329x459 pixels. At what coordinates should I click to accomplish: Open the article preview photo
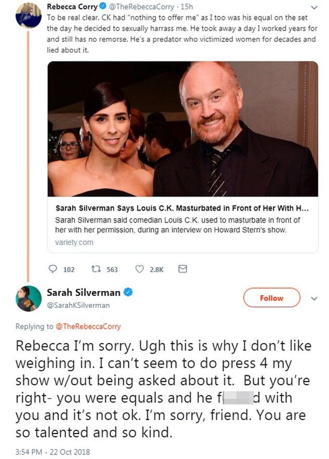(x=182, y=129)
